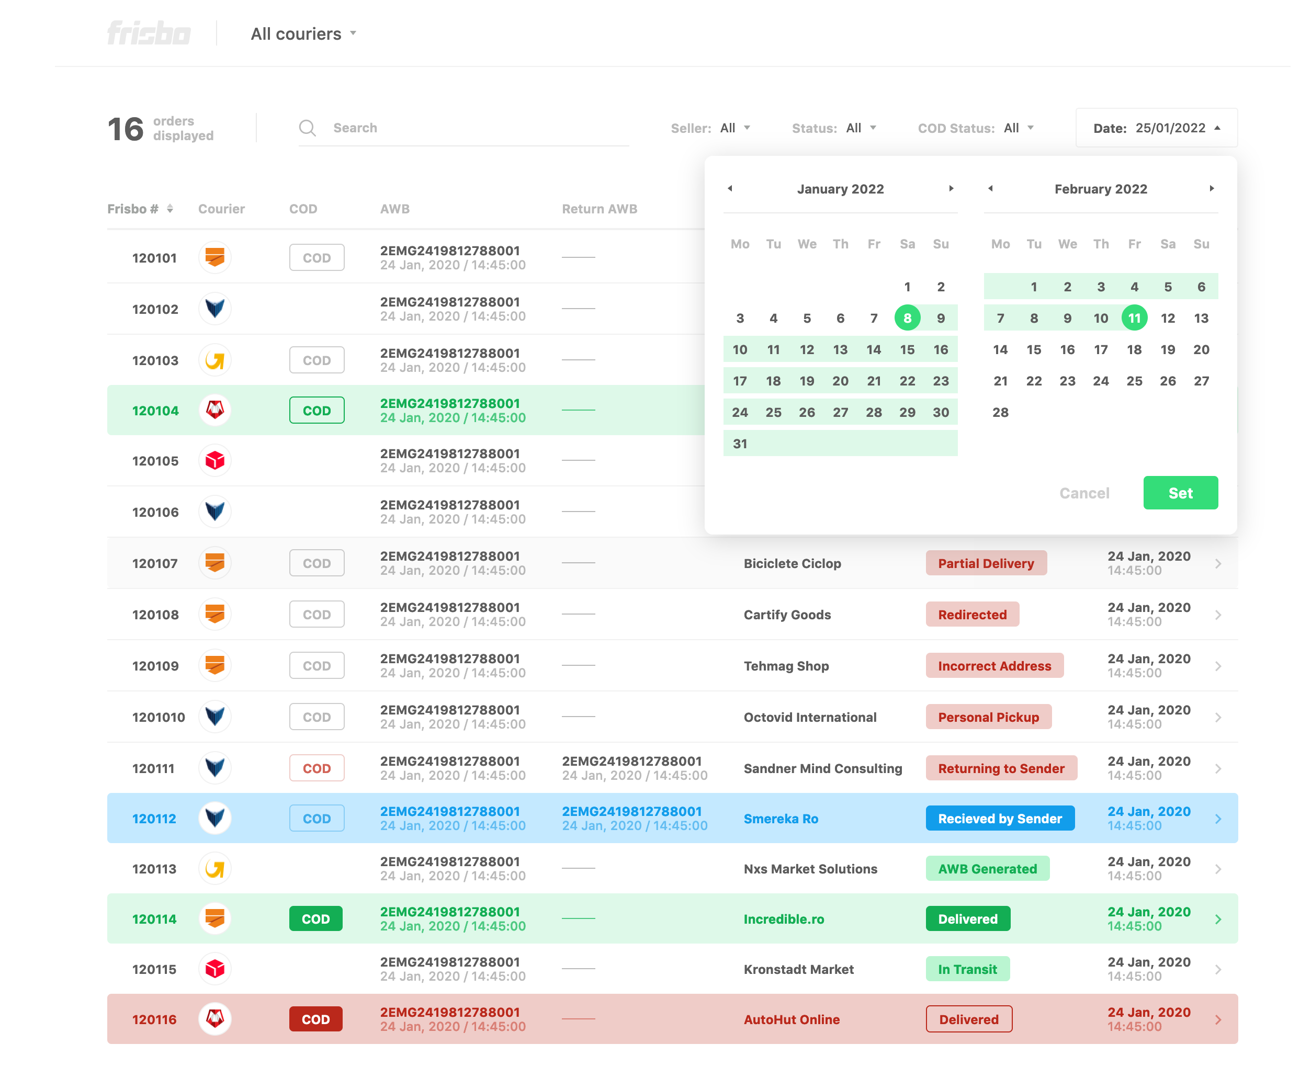Click seller name Smereka Ro
The height and width of the screenshot is (1067, 1311).
tap(781, 819)
